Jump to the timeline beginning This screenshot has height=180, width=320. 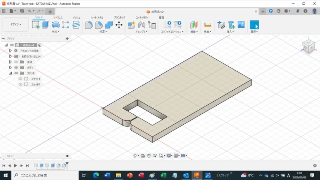coord(4,166)
